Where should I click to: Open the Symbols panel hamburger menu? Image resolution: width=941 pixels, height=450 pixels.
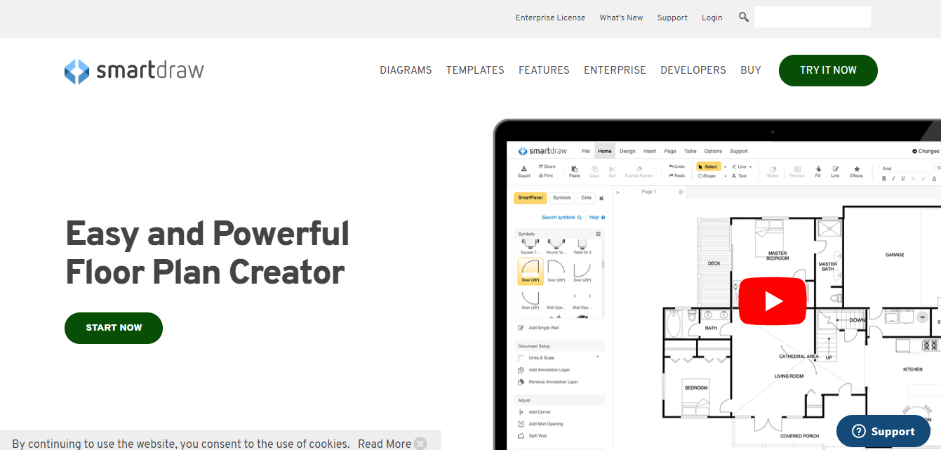pyautogui.click(x=599, y=234)
